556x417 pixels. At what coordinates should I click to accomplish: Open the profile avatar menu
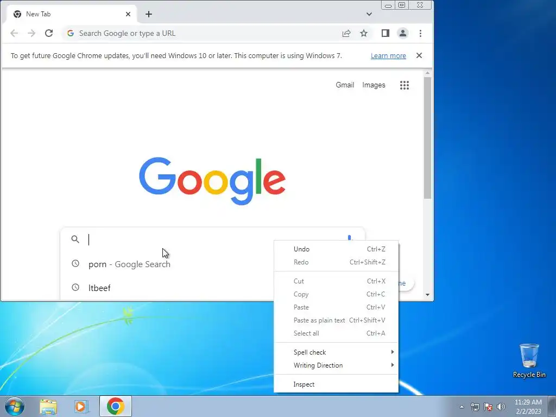click(x=403, y=33)
